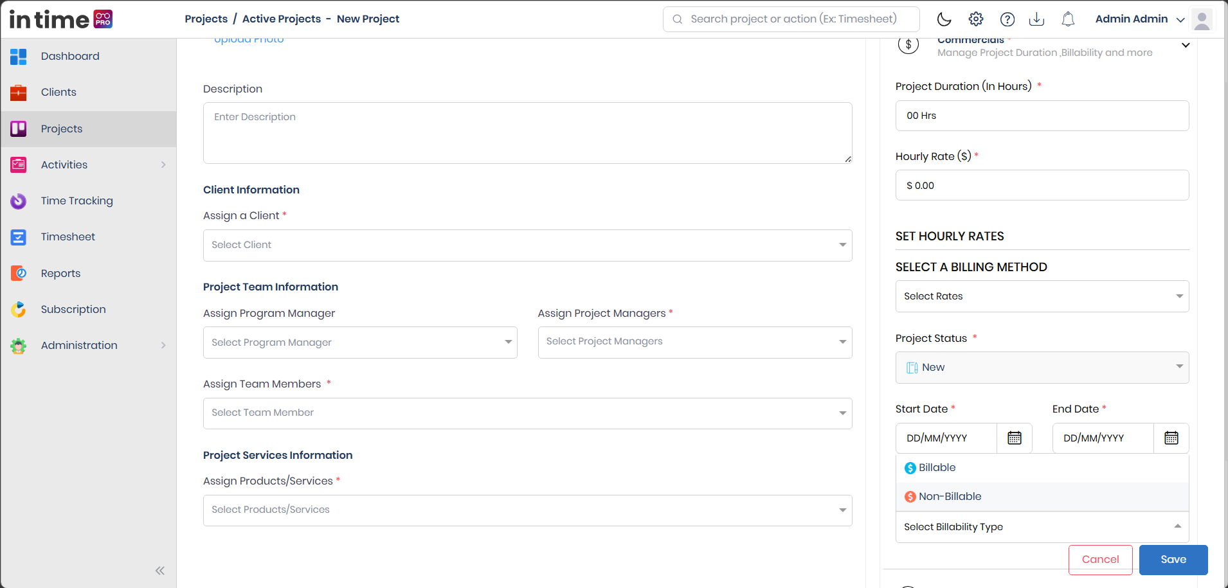
Task: Click the Cancel button
Action: [x=1101, y=560]
